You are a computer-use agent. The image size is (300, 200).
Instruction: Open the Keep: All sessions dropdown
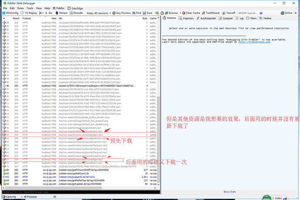99,13
